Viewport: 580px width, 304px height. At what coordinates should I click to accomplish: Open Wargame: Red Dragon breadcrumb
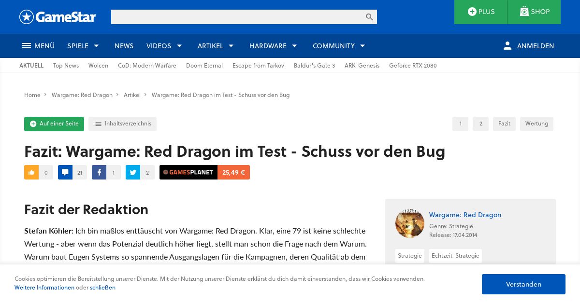coord(82,95)
